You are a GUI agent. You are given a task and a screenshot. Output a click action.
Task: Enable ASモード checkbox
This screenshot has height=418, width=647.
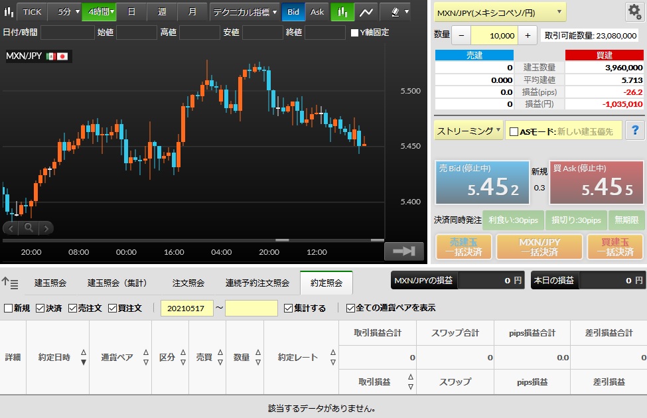click(x=514, y=131)
